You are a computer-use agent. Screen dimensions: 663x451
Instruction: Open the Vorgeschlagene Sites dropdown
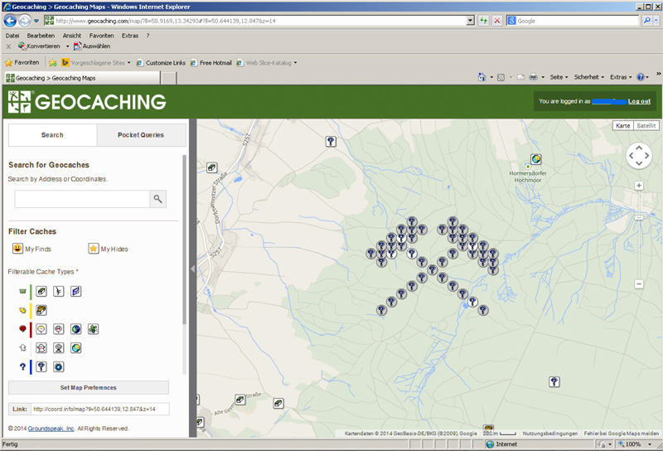129,63
